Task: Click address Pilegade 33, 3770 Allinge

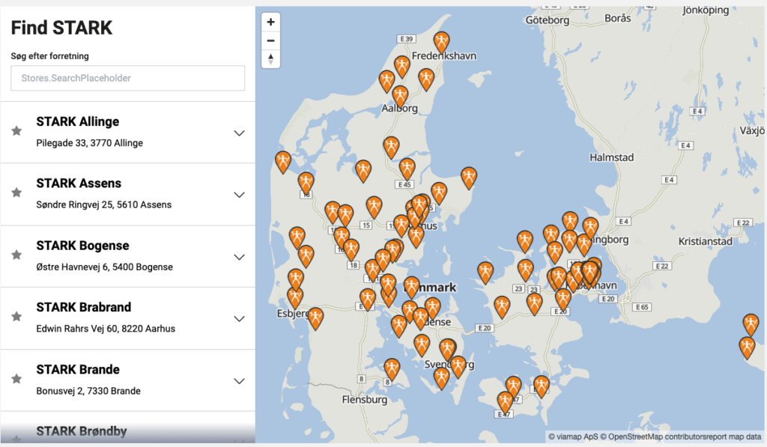Action: (90, 143)
